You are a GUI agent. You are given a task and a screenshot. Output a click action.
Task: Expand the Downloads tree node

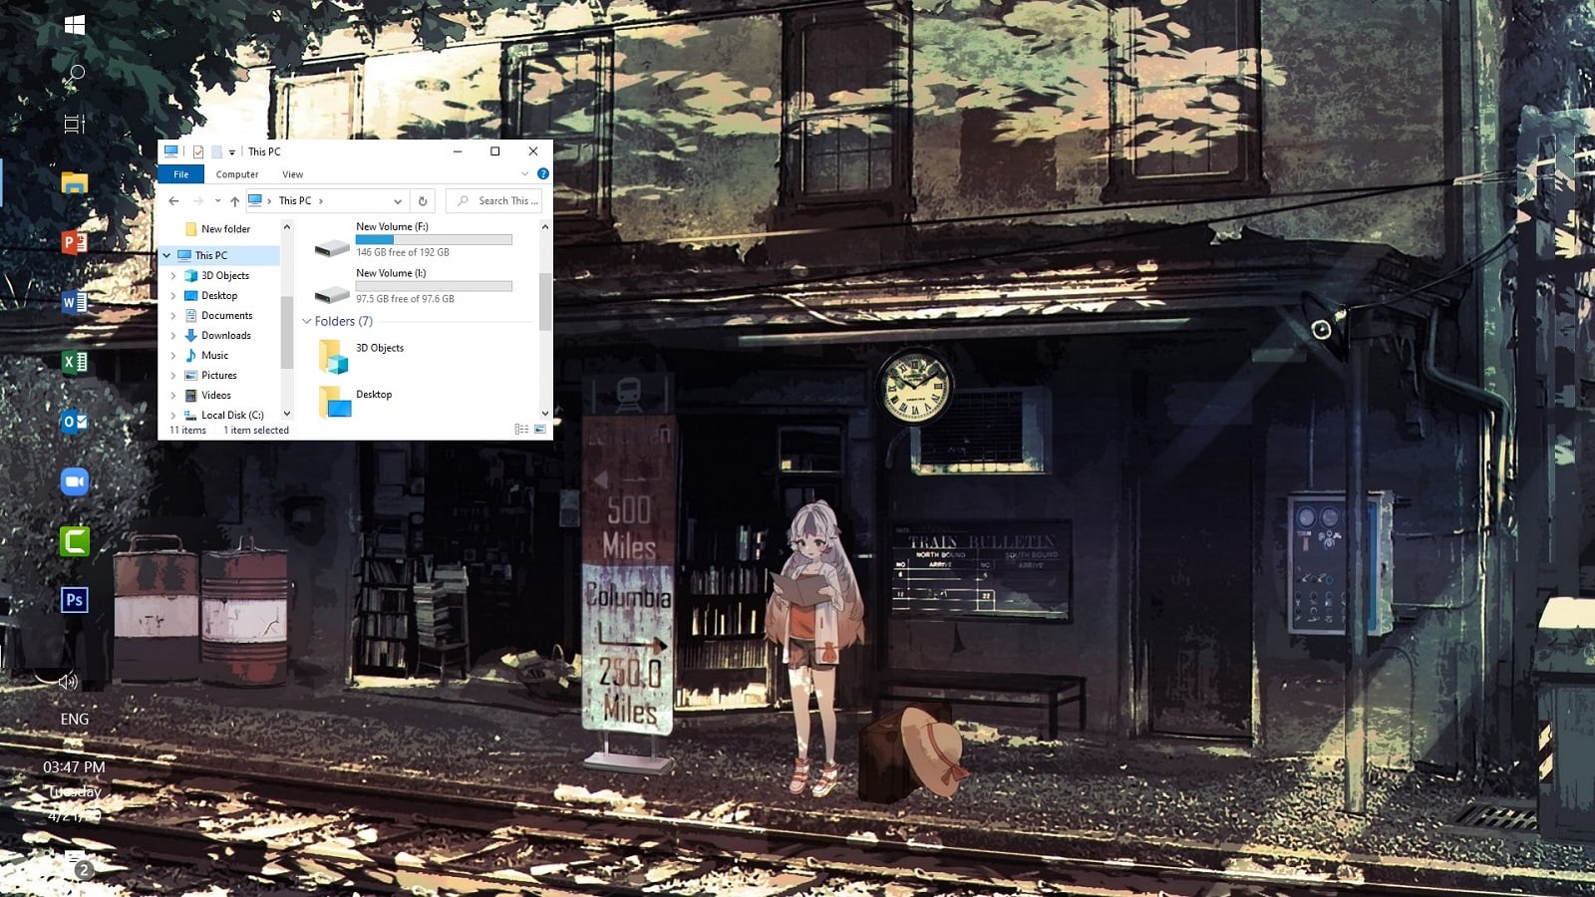pyautogui.click(x=173, y=336)
